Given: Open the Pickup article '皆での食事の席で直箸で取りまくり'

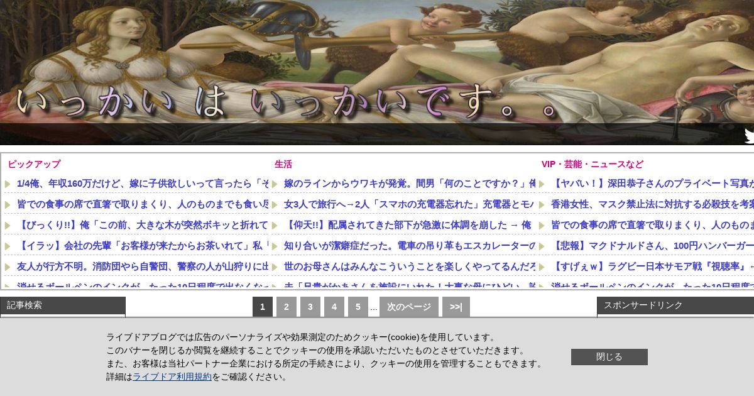Looking at the screenshot, I should [x=143, y=204].
